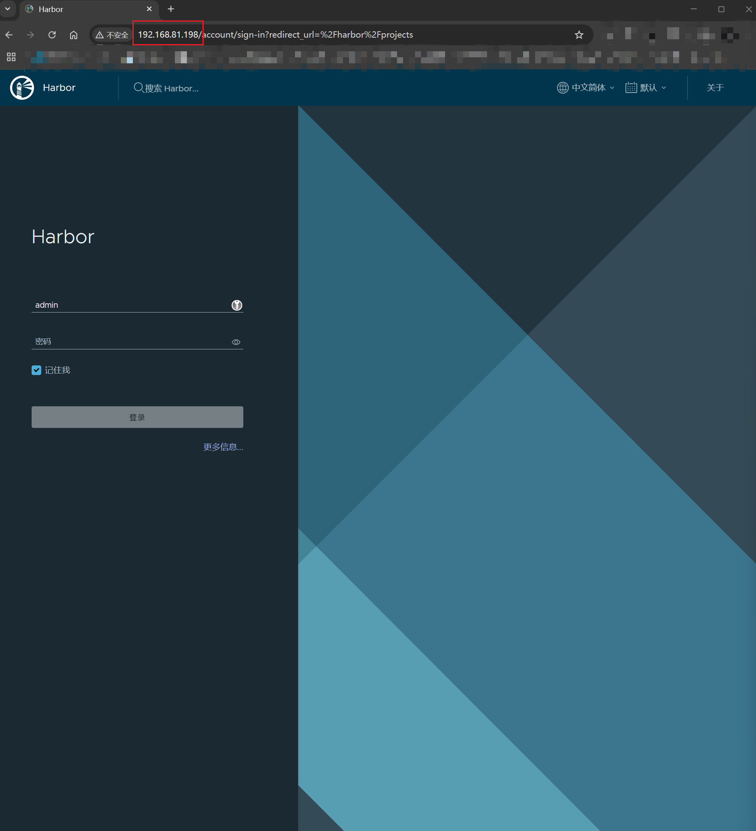The width and height of the screenshot is (756, 831).
Task: Open the apps grid in bookmarks bar
Action: (x=11, y=57)
